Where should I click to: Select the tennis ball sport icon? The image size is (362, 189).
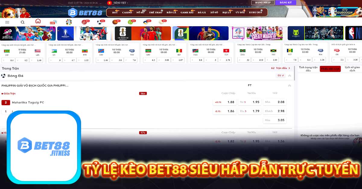click(x=131, y=22)
